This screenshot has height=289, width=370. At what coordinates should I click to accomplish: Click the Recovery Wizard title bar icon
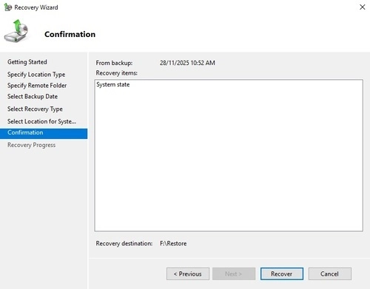click(8, 7)
